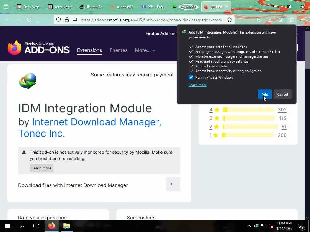Open the Windows Start menu

[x=7, y=226]
